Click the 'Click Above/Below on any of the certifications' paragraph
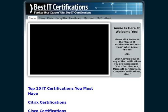This screenshot has height=112, width=168. click(127, 66)
